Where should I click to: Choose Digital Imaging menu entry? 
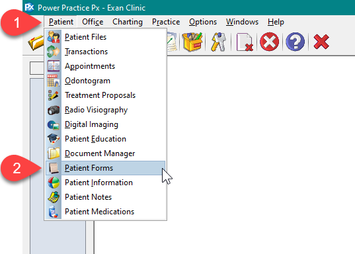pos(106,124)
